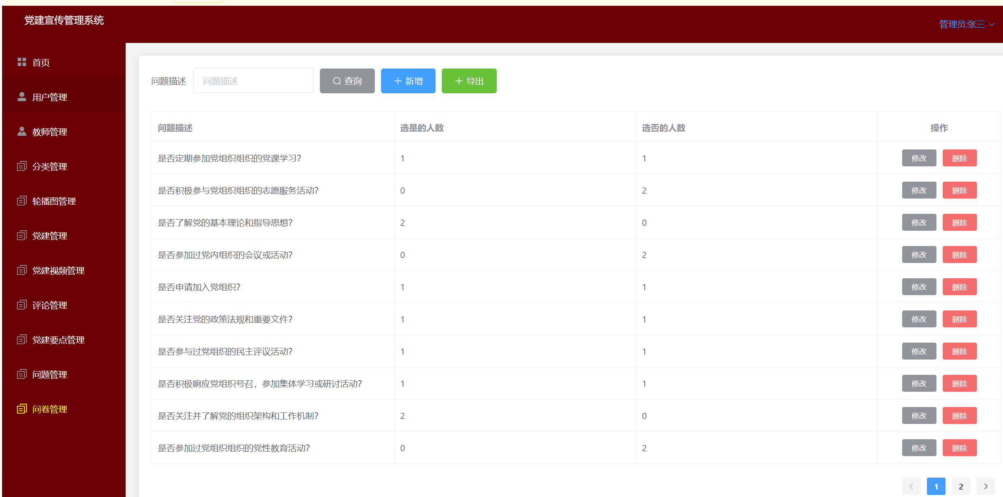1003x497 pixels.
Task: Click the 用户管理 user silhouette icon
Action: tap(21, 97)
